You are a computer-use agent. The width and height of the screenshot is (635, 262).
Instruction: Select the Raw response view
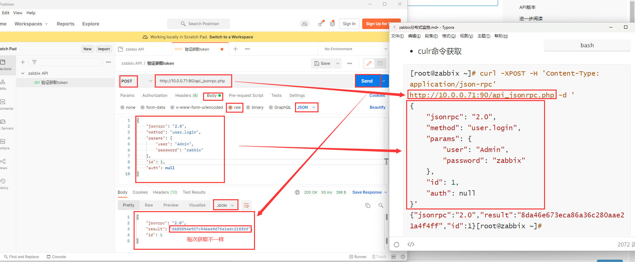(149, 205)
